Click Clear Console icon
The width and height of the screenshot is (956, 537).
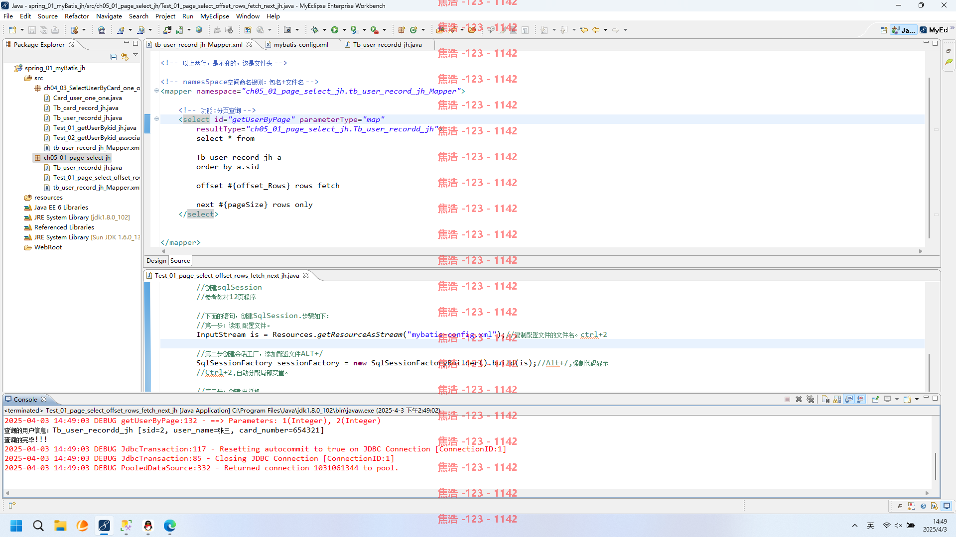[x=825, y=399]
